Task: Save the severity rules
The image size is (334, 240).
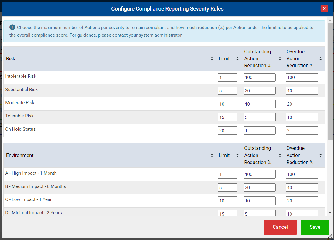Action: 315,227
